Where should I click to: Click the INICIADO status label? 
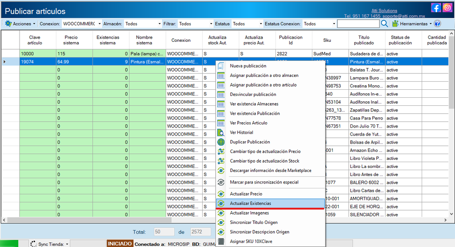coord(120,244)
